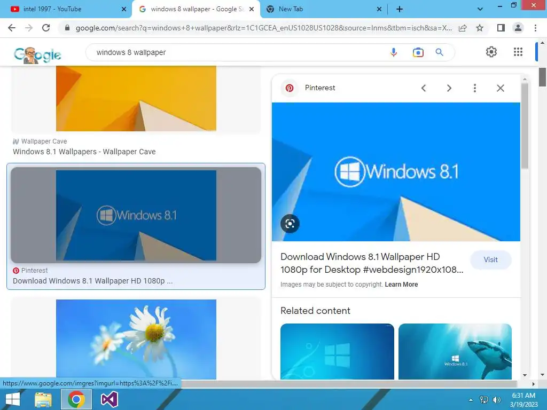
Task: Open the related blue Windows logo wallpaper
Action: [337, 351]
